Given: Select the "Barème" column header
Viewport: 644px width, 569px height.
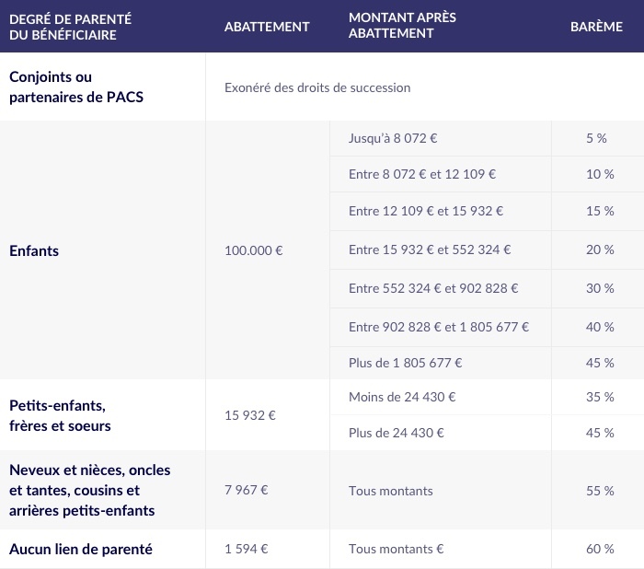Looking at the screenshot, I should coord(596,27).
